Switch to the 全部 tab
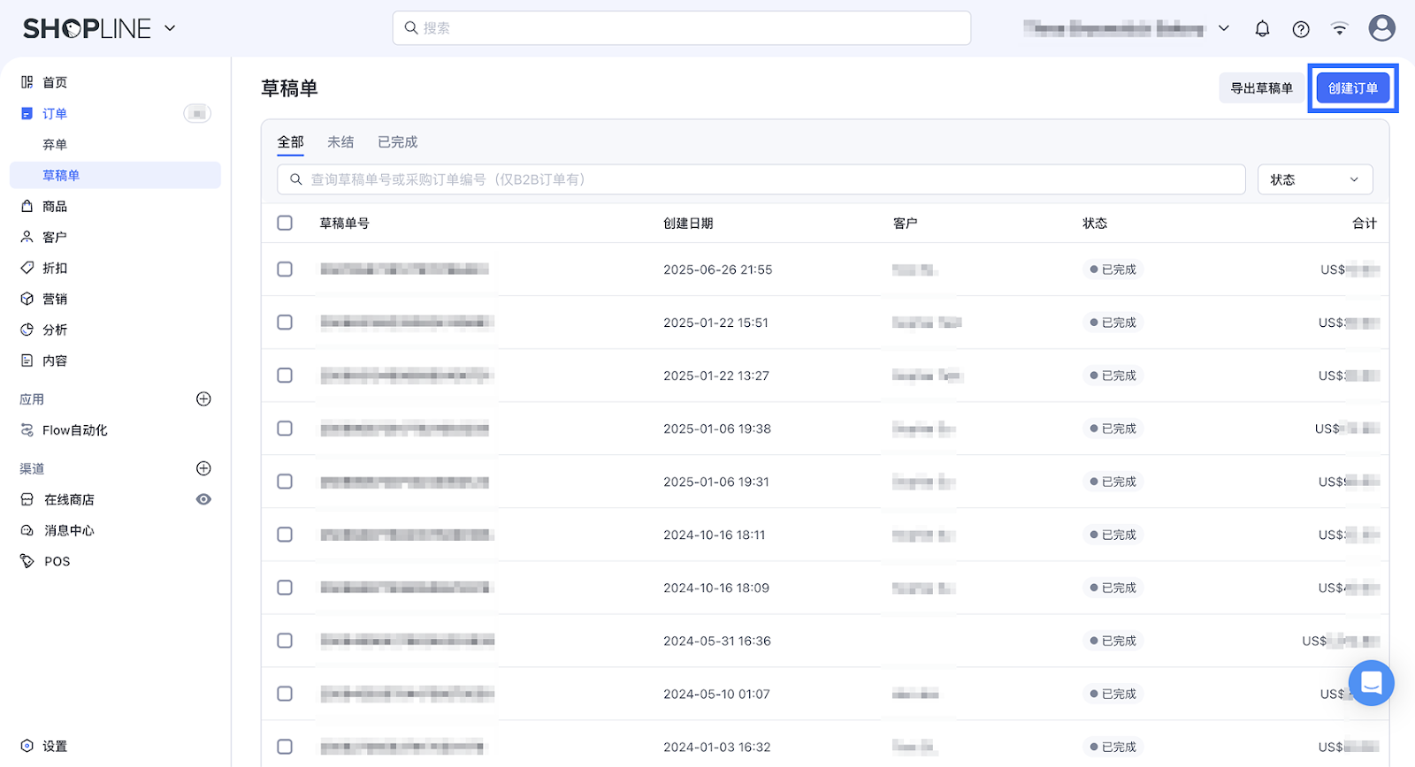The height and width of the screenshot is (767, 1415). coord(291,142)
